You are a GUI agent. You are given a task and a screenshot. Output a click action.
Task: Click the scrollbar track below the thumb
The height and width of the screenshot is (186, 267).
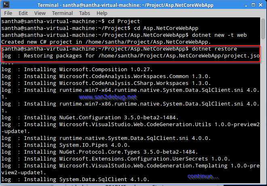click(263, 111)
